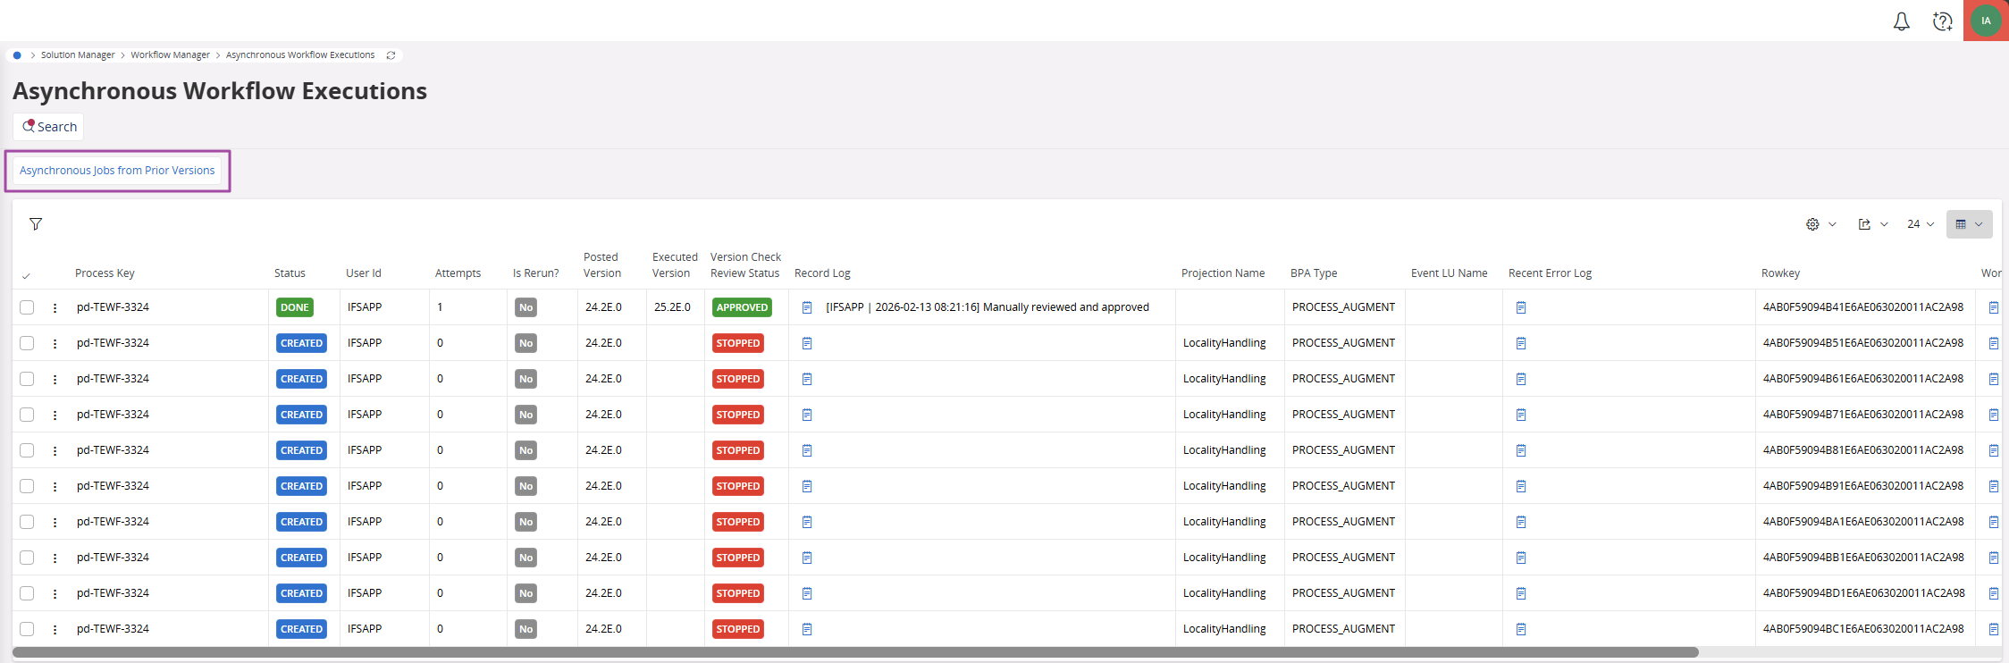Open Record Log icon for Rowkey containing BB1E6
The width and height of the screenshot is (2009, 663).
tap(807, 558)
